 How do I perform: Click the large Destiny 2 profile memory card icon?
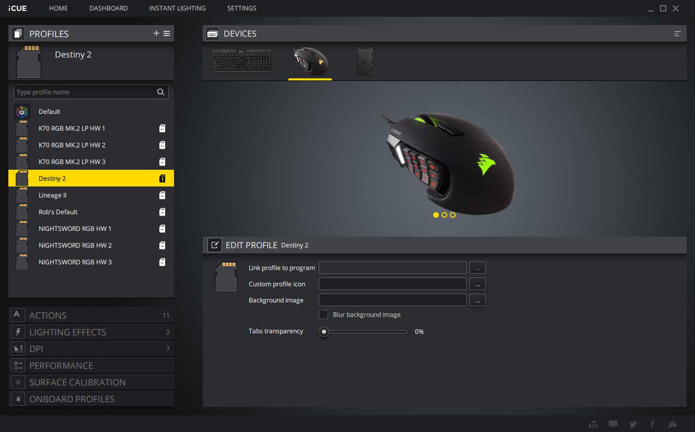click(x=29, y=61)
